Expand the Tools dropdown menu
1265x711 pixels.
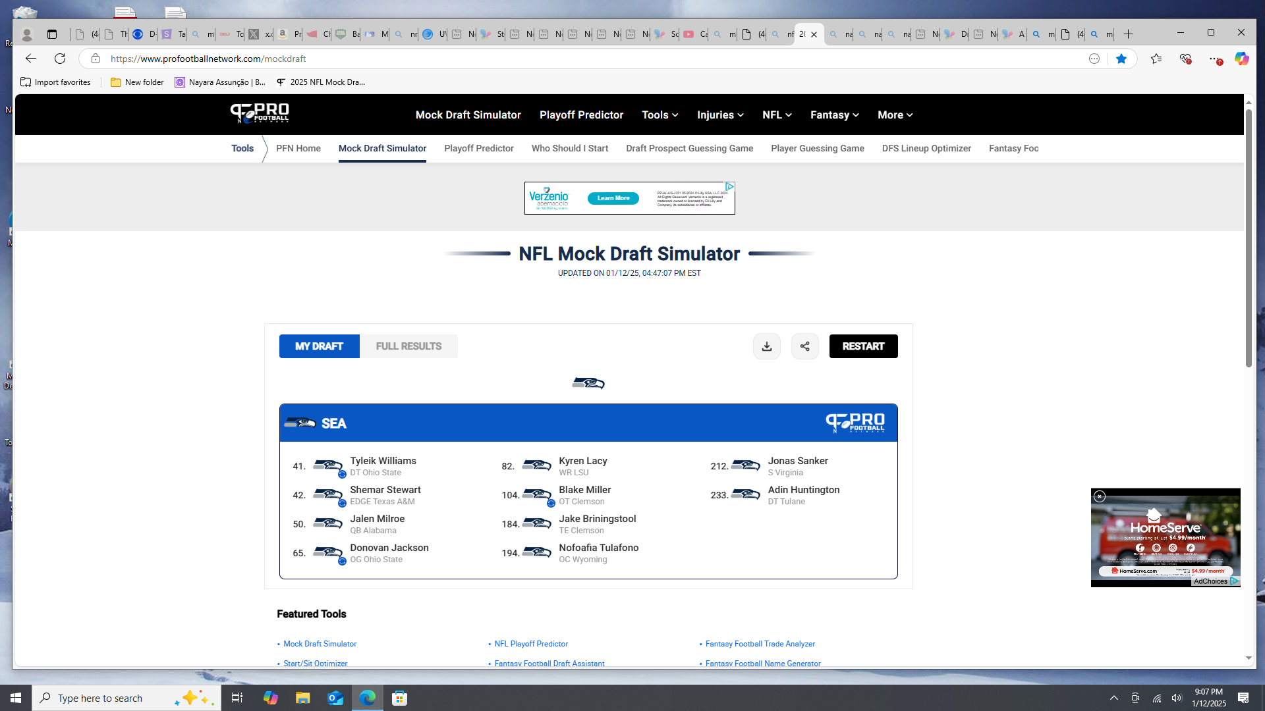pyautogui.click(x=660, y=115)
